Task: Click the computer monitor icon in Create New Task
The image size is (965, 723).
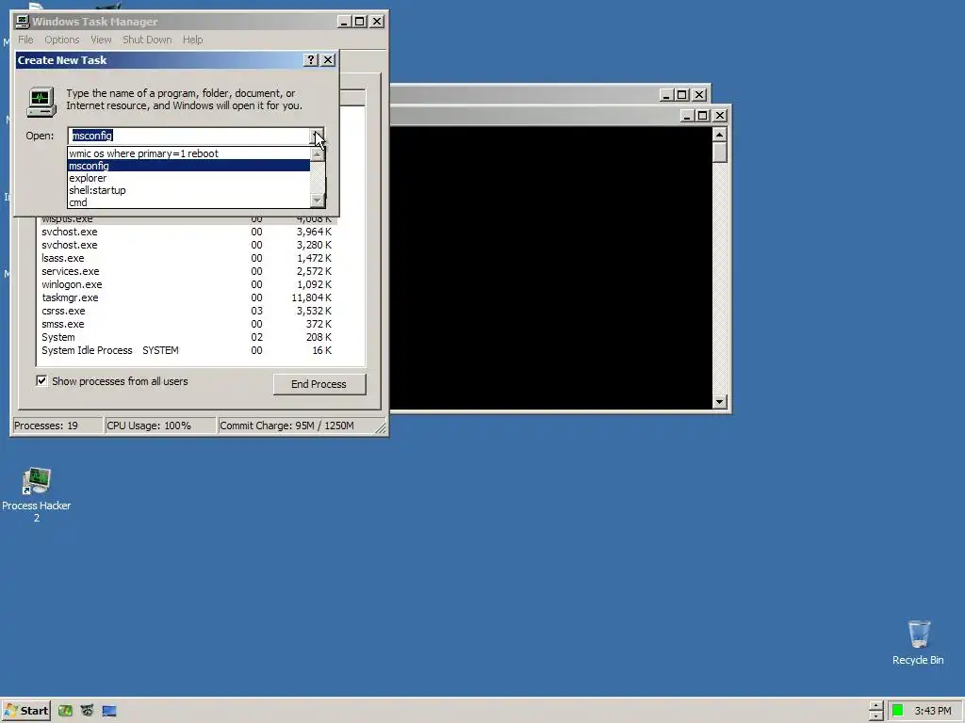Action: coord(41,102)
